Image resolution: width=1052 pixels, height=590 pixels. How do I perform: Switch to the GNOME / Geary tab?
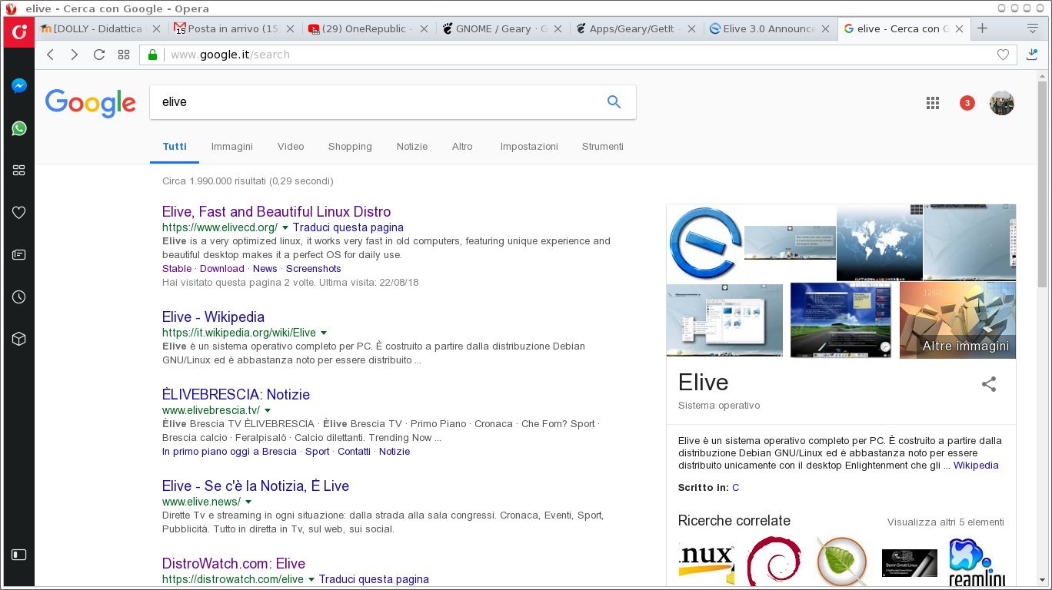click(x=502, y=28)
